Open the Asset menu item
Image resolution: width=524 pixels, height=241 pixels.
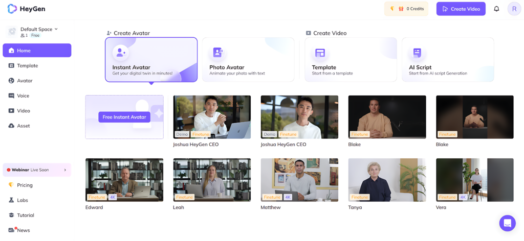(37, 126)
